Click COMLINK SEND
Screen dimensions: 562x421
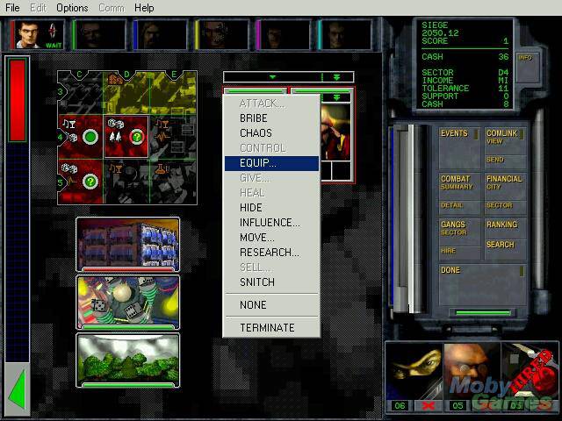pos(505,161)
